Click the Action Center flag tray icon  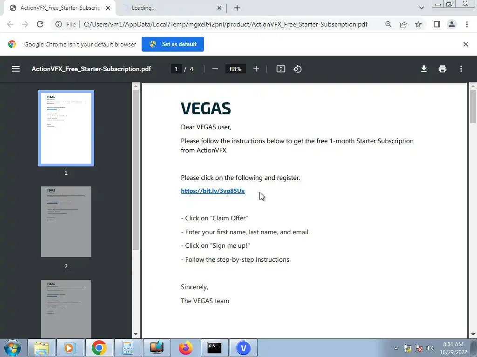click(x=419, y=348)
